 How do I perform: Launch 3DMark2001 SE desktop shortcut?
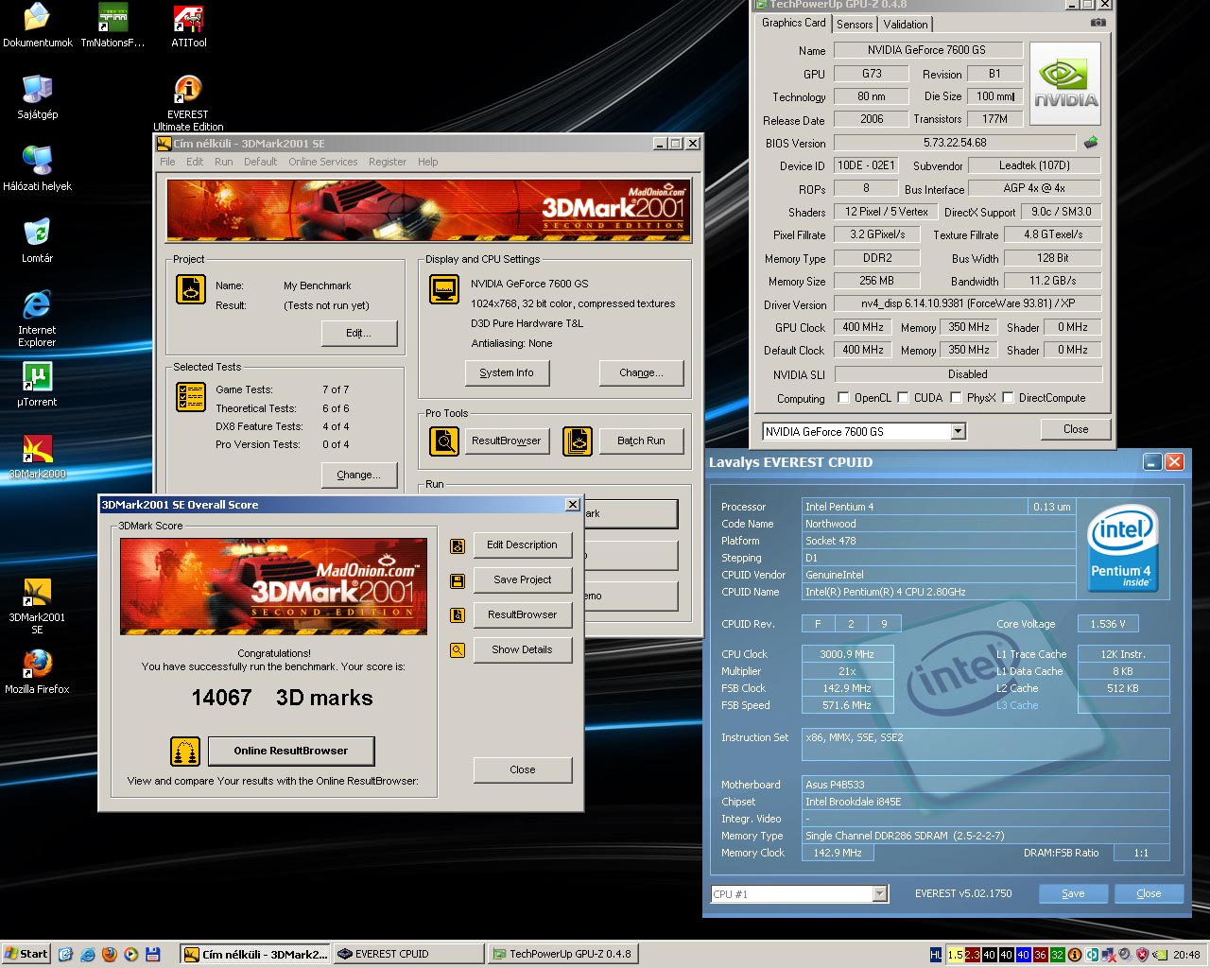point(37,606)
